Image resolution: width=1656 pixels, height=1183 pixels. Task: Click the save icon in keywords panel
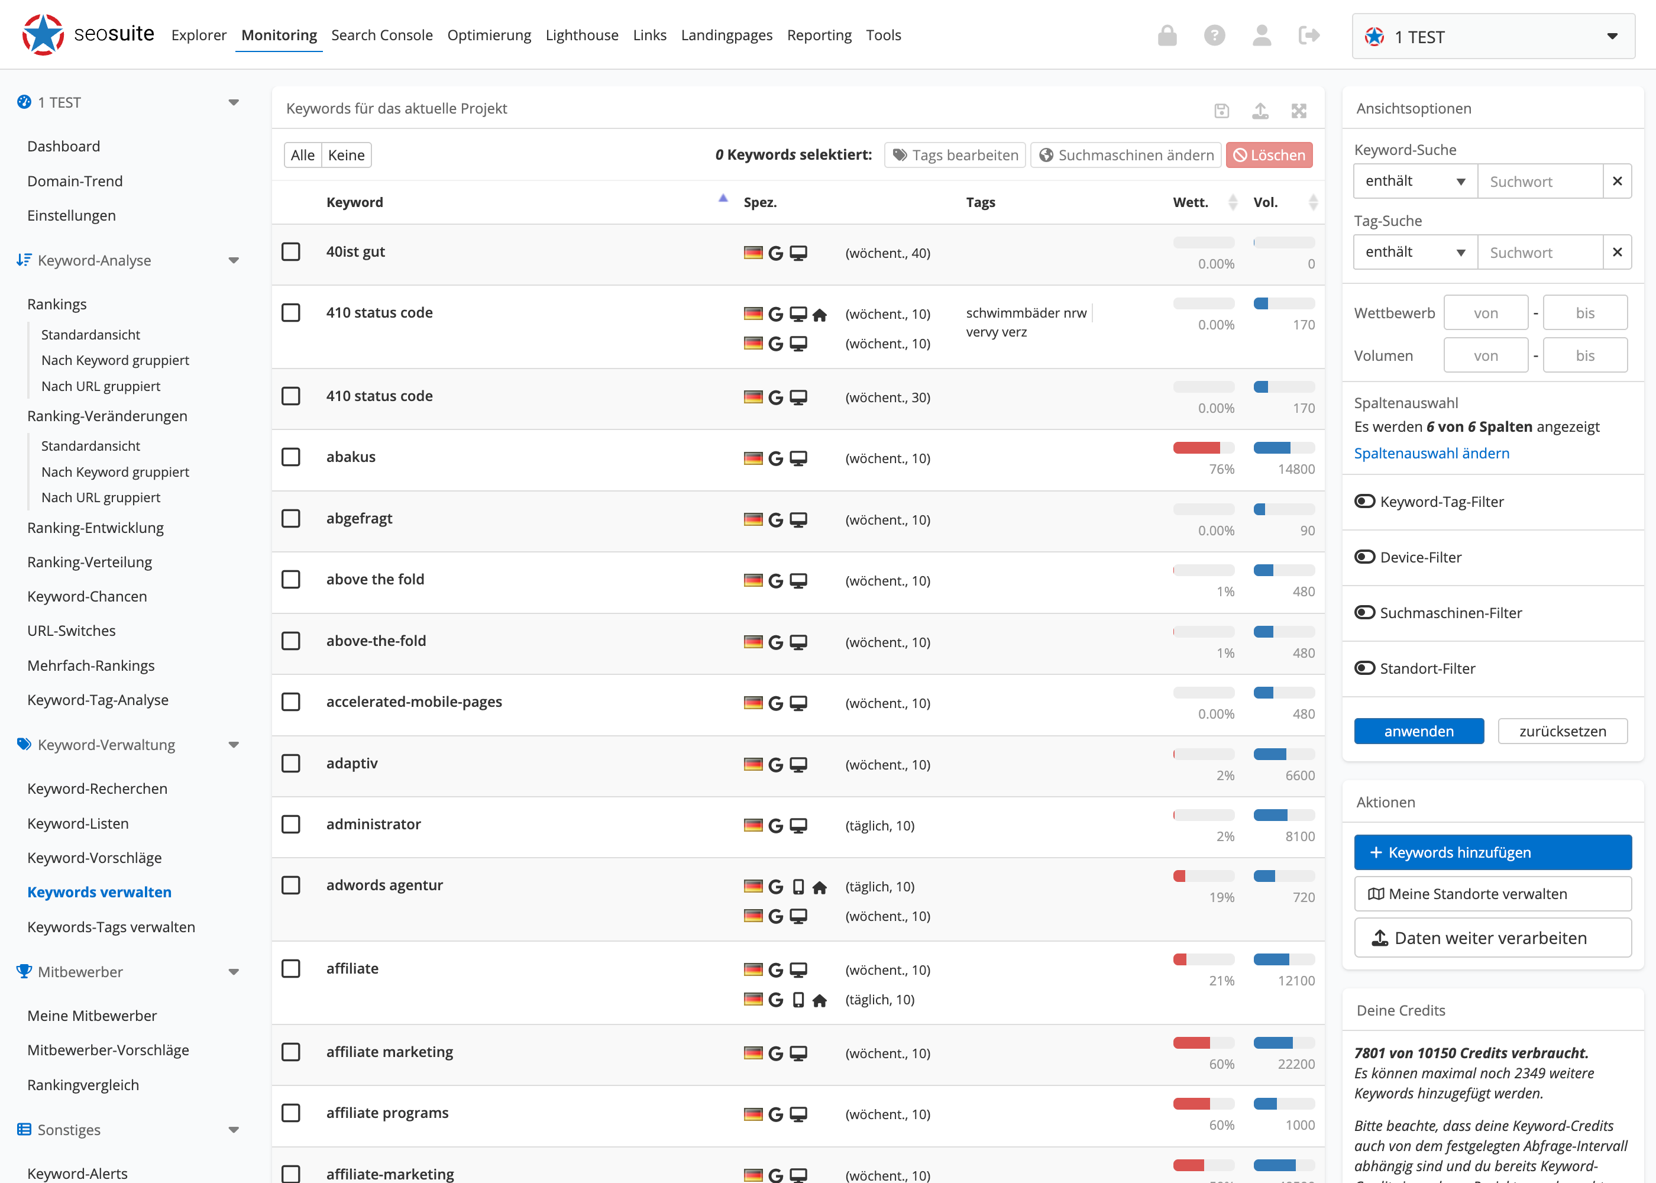(1221, 111)
